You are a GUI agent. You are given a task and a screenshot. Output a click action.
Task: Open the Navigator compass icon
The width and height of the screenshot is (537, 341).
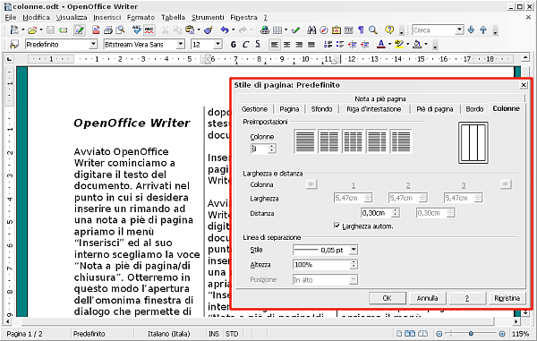324,30
